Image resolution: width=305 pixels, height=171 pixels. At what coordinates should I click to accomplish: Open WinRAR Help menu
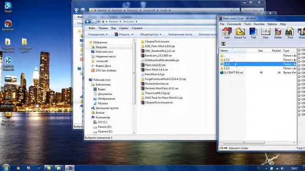click(283, 24)
